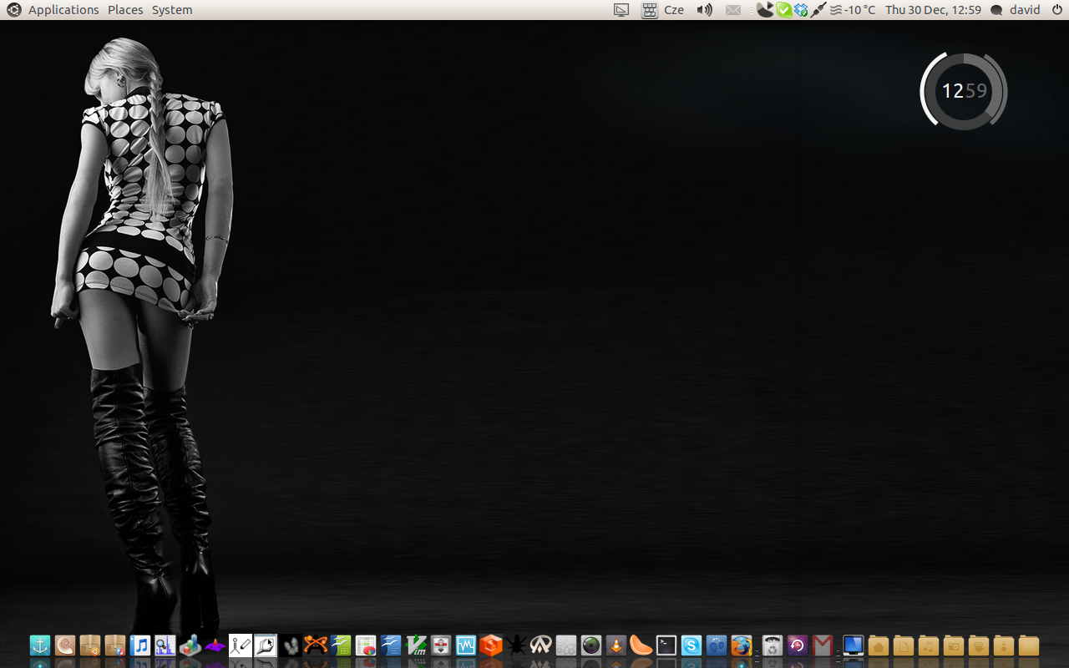
Task: Open the network plug connection indicator
Action: click(818, 10)
